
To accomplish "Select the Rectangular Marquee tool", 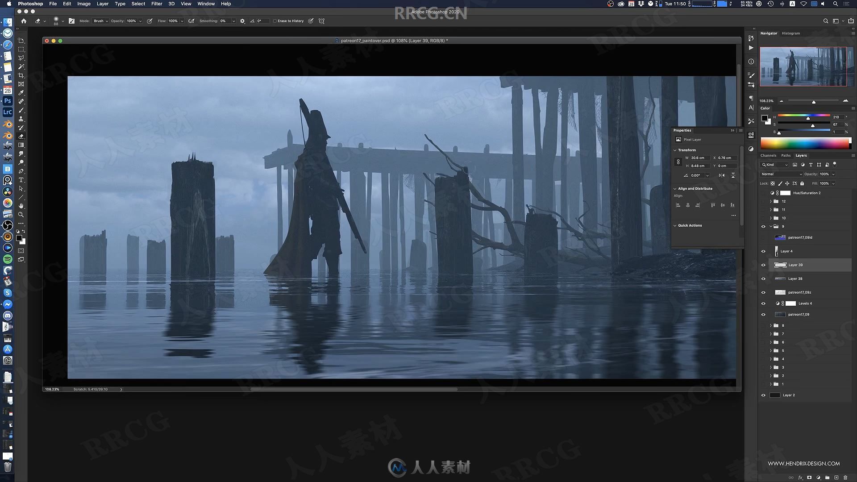I will click(21, 49).
